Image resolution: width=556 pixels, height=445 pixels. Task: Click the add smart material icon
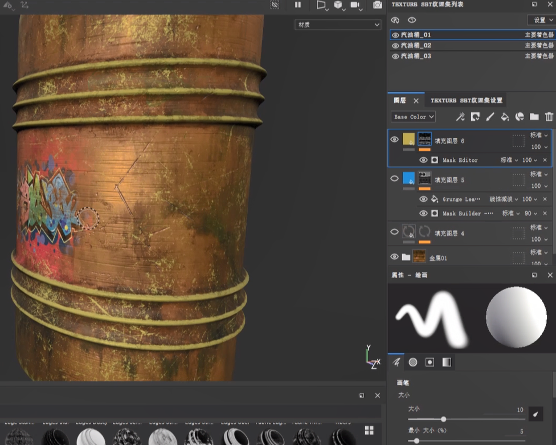(520, 117)
